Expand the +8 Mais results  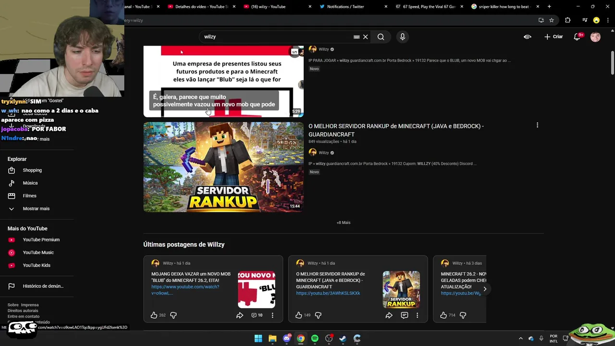click(344, 222)
